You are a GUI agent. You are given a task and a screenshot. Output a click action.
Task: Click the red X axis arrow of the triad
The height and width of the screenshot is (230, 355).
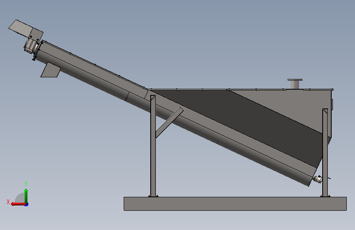click(x=18, y=204)
